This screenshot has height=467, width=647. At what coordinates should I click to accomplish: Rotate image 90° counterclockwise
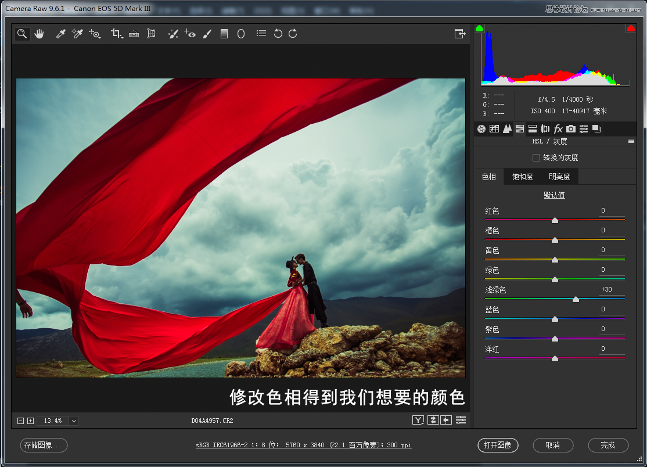pyautogui.click(x=278, y=34)
